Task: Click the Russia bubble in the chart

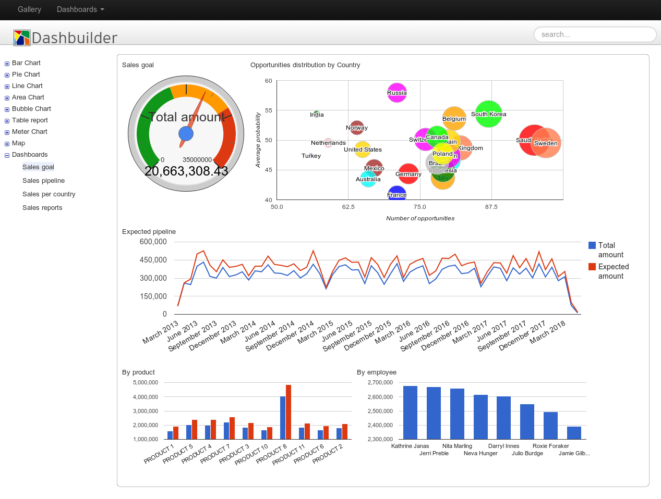Action: coord(397,92)
